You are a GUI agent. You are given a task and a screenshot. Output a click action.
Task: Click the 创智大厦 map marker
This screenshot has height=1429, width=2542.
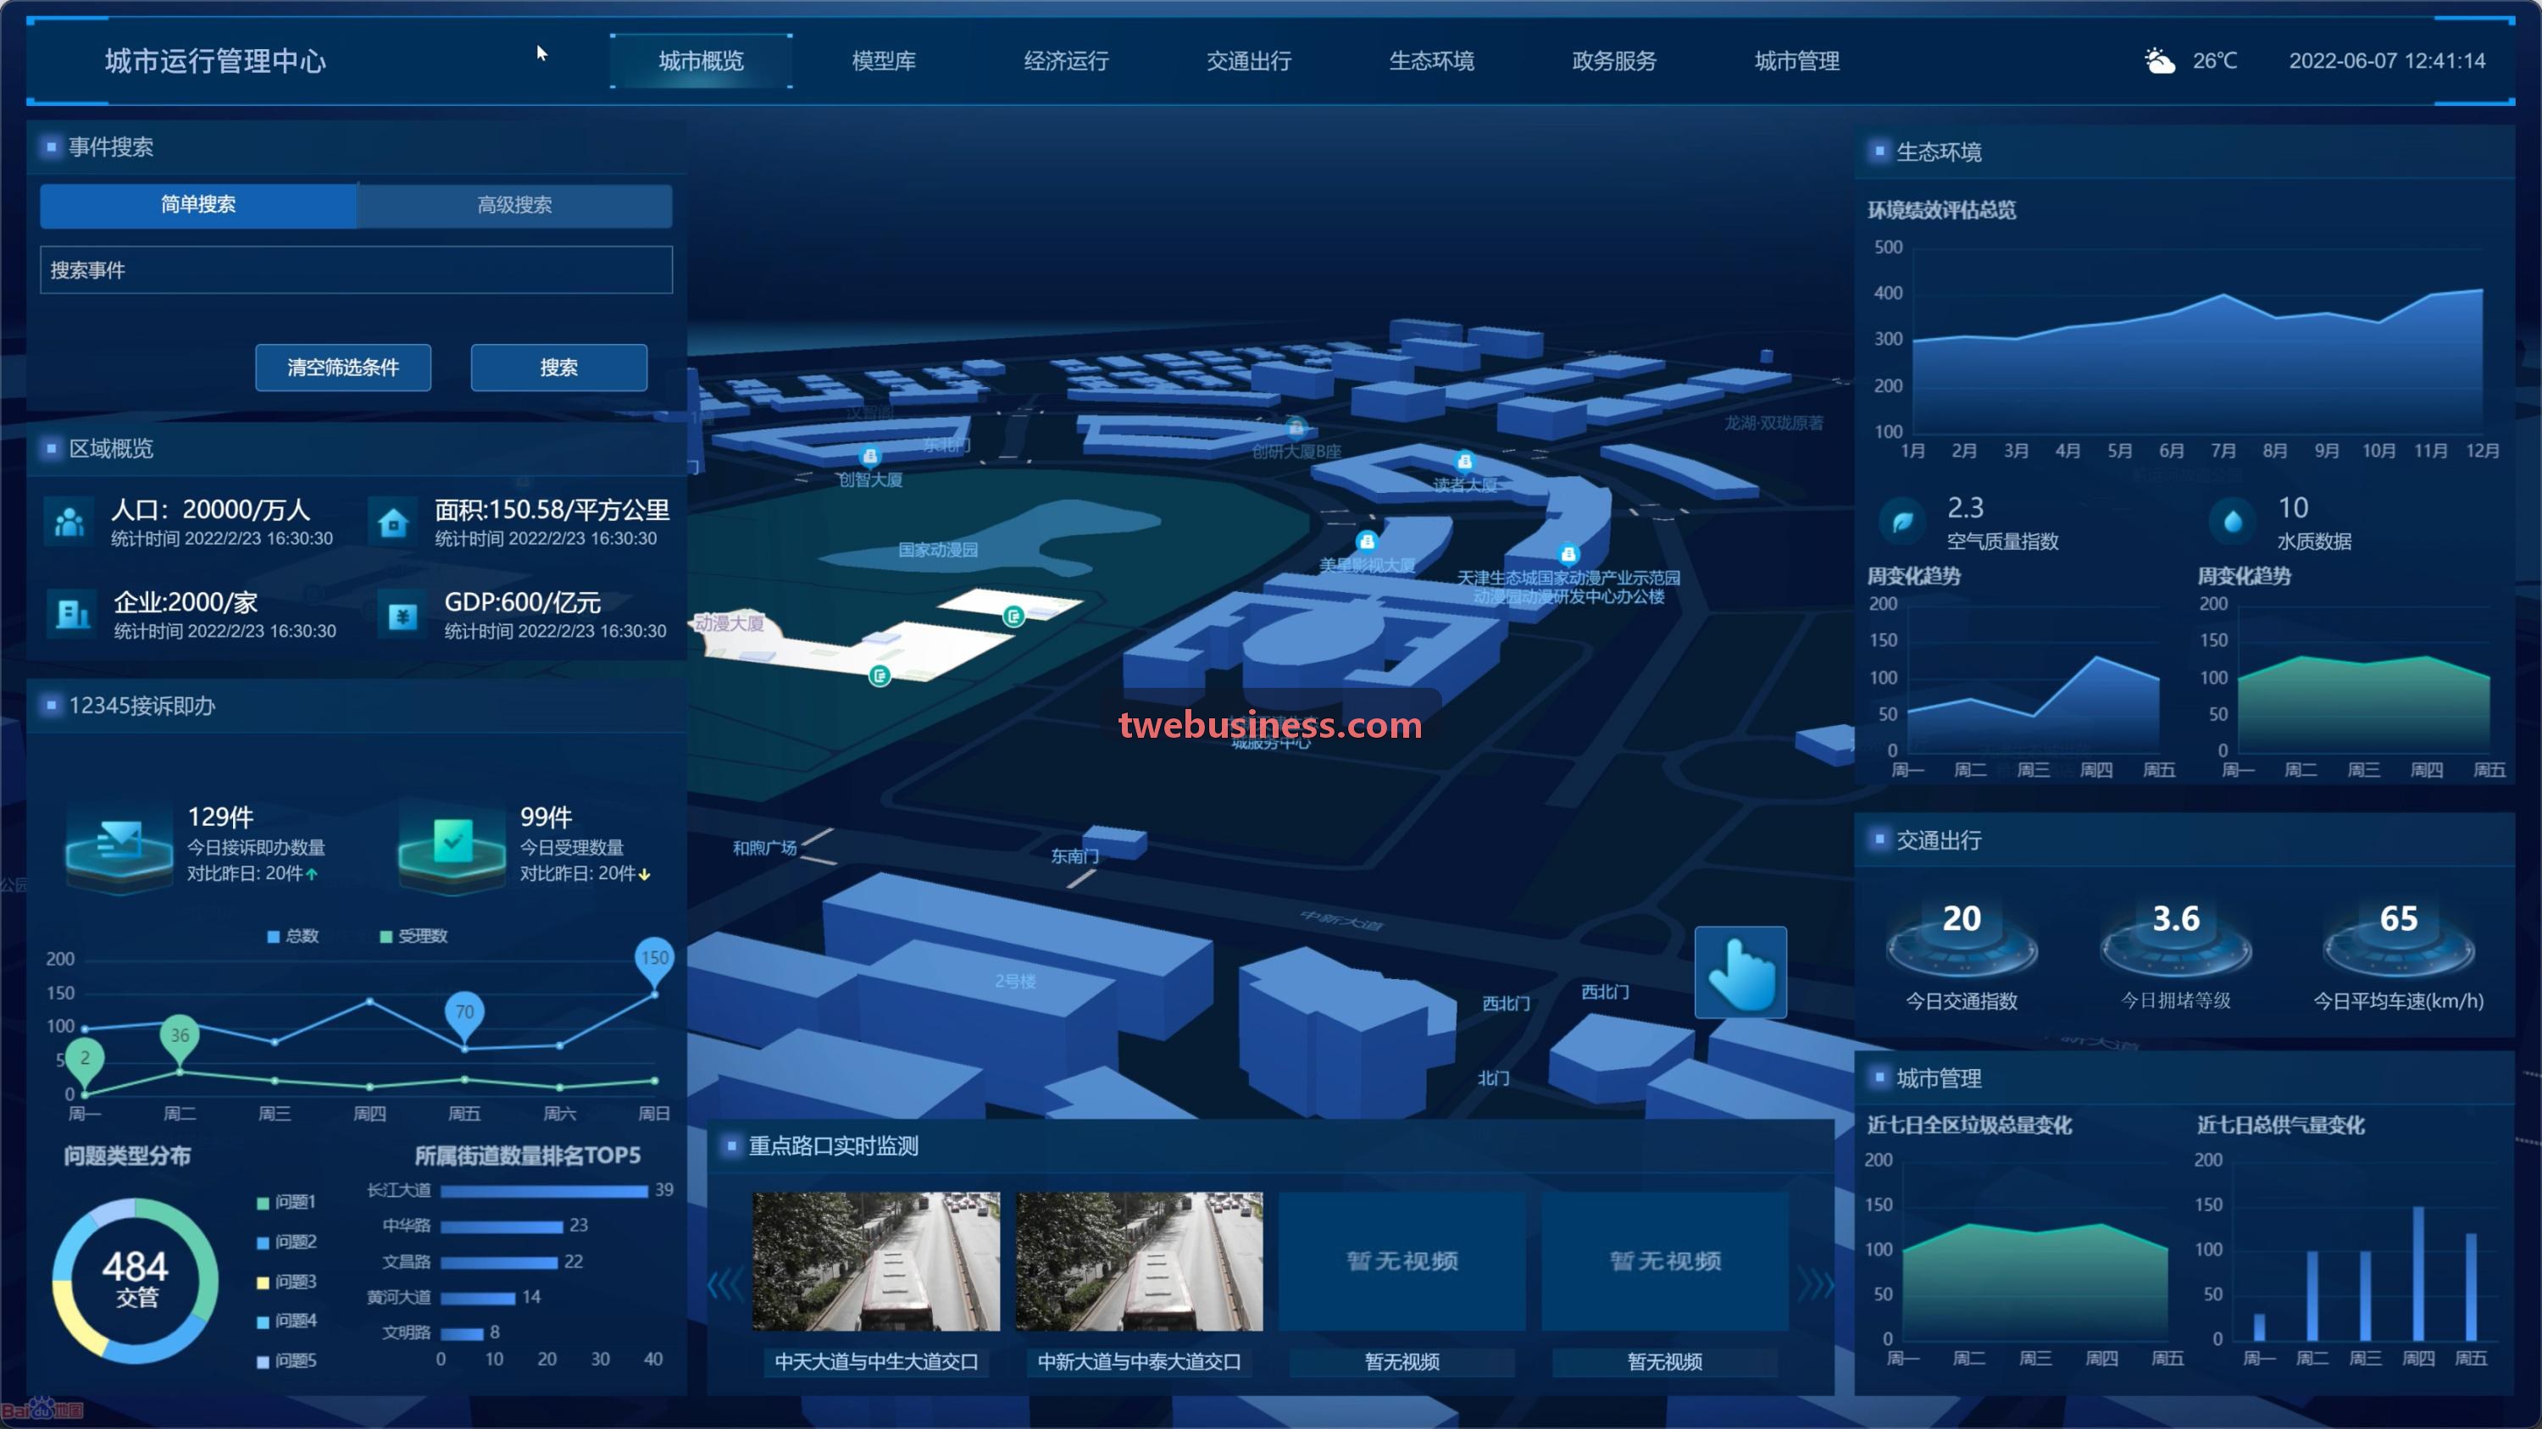click(869, 457)
